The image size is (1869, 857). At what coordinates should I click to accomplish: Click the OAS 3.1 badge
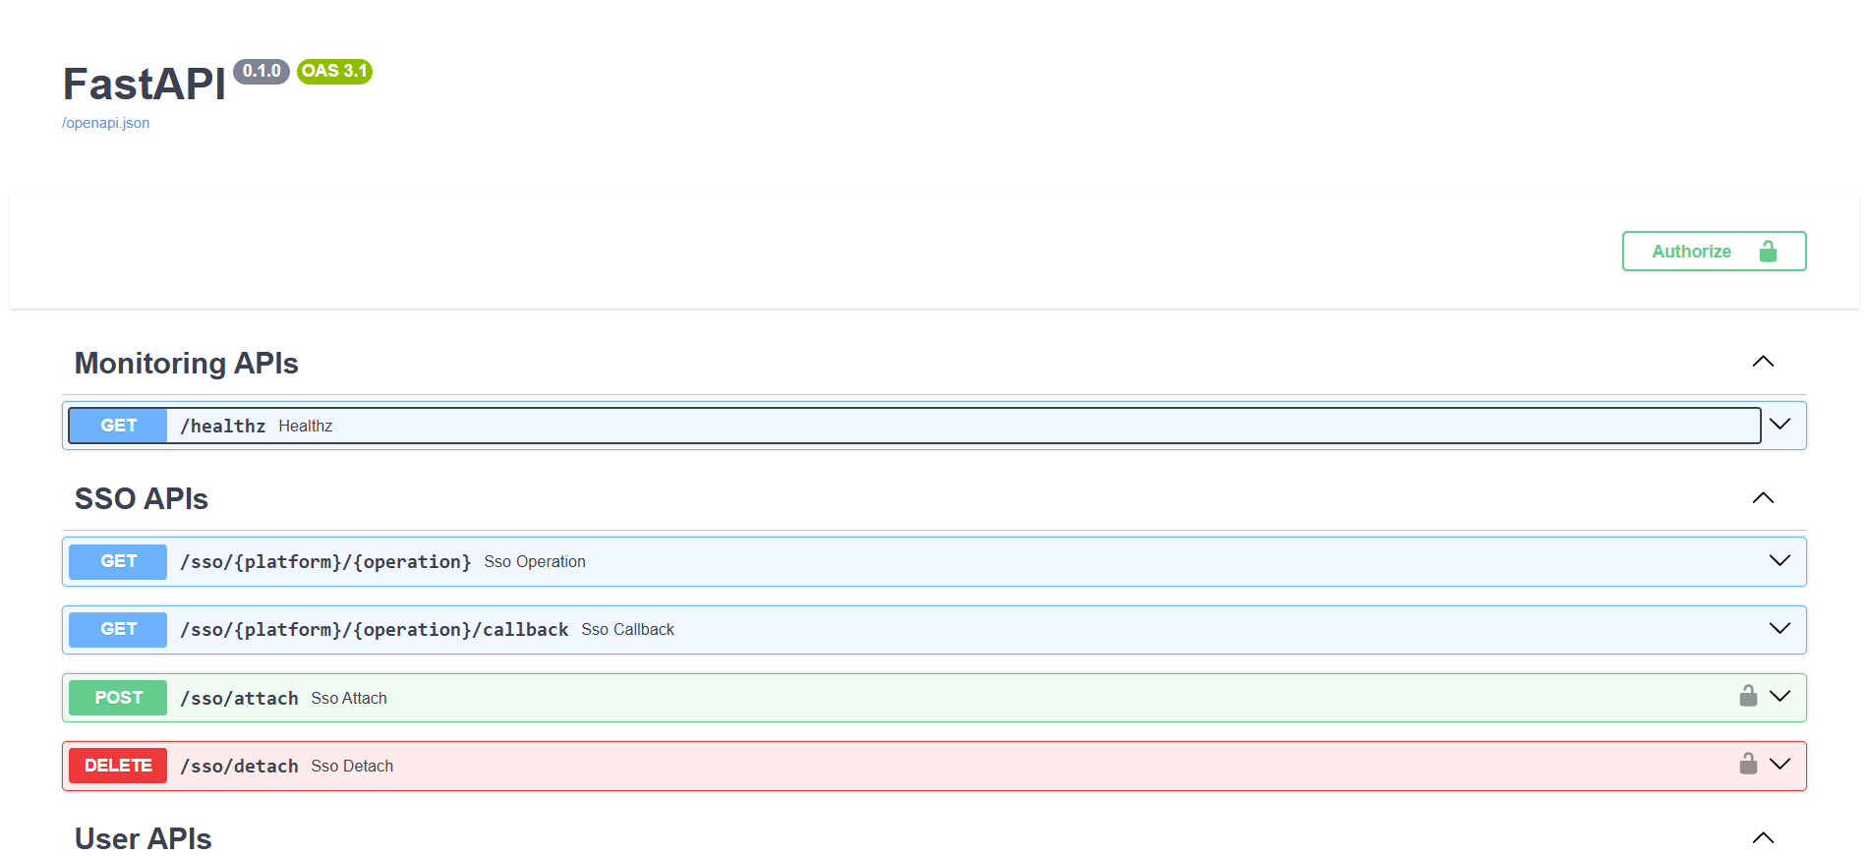click(334, 71)
